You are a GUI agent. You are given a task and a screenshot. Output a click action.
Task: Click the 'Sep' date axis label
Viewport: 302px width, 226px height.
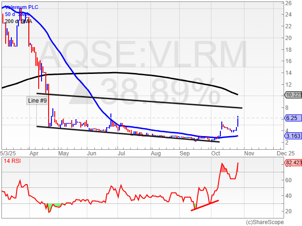185,153
